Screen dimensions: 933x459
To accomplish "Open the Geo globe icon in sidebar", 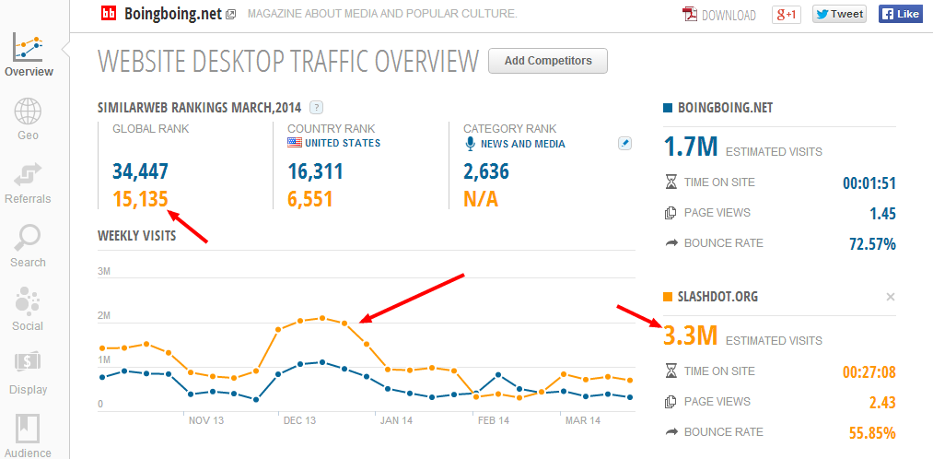I will (28, 112).
